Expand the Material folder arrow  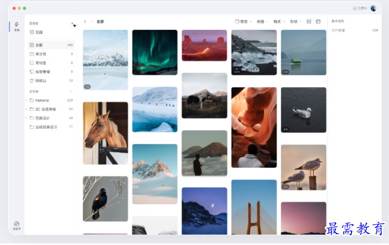tap(26, 100)
